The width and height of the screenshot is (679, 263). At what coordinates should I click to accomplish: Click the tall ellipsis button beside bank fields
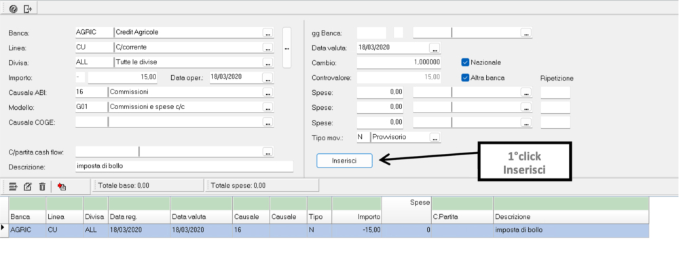[287, 47]
